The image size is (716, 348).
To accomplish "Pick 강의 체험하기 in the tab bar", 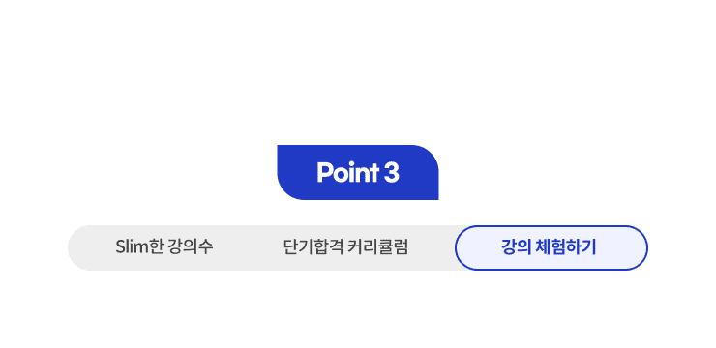I will [x=552, y=247].
